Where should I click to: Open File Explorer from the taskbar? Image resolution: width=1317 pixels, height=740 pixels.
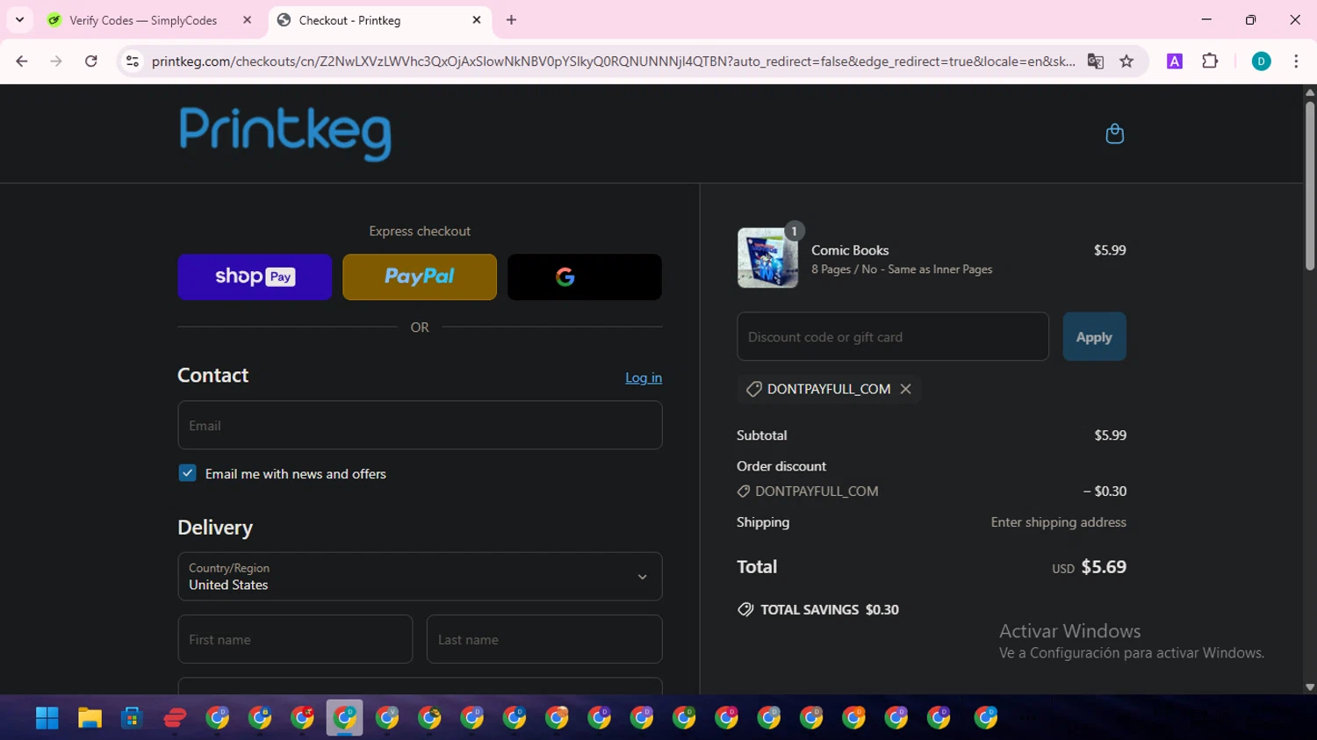(90, 718)
